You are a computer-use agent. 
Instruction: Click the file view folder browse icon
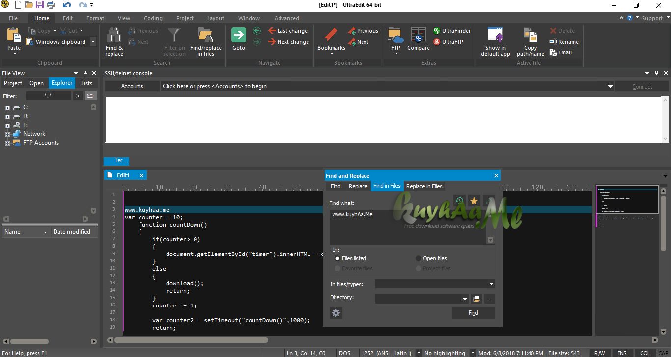pyautogui.click(x=90, y=96)
